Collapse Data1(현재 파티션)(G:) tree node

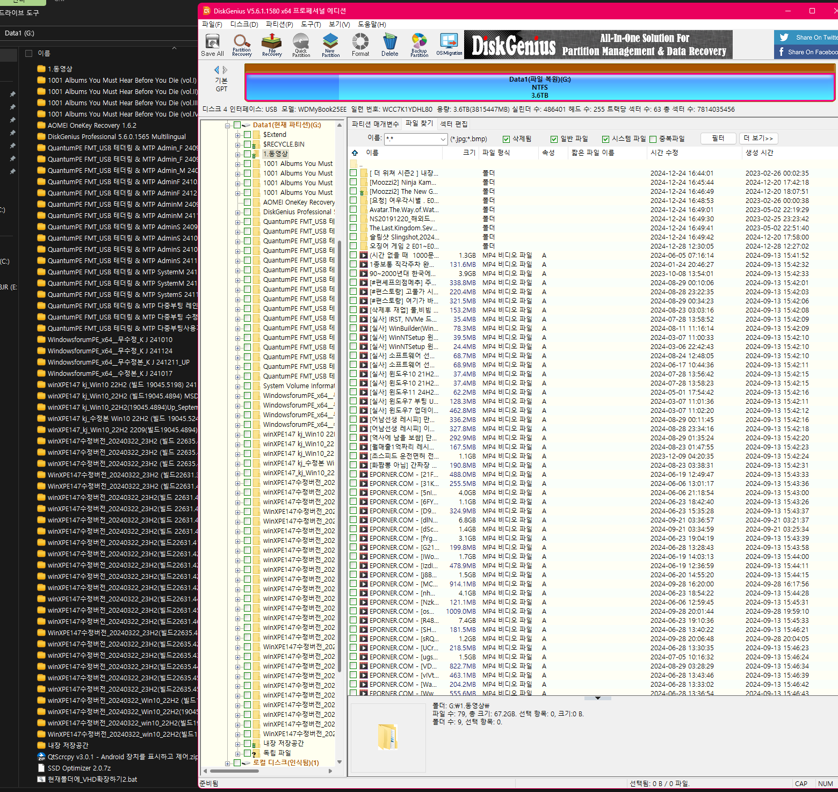tap(228, 125)
